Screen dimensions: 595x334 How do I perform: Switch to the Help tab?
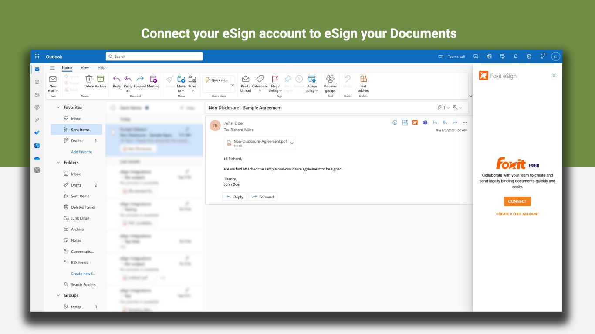click(x=101, y=68)
